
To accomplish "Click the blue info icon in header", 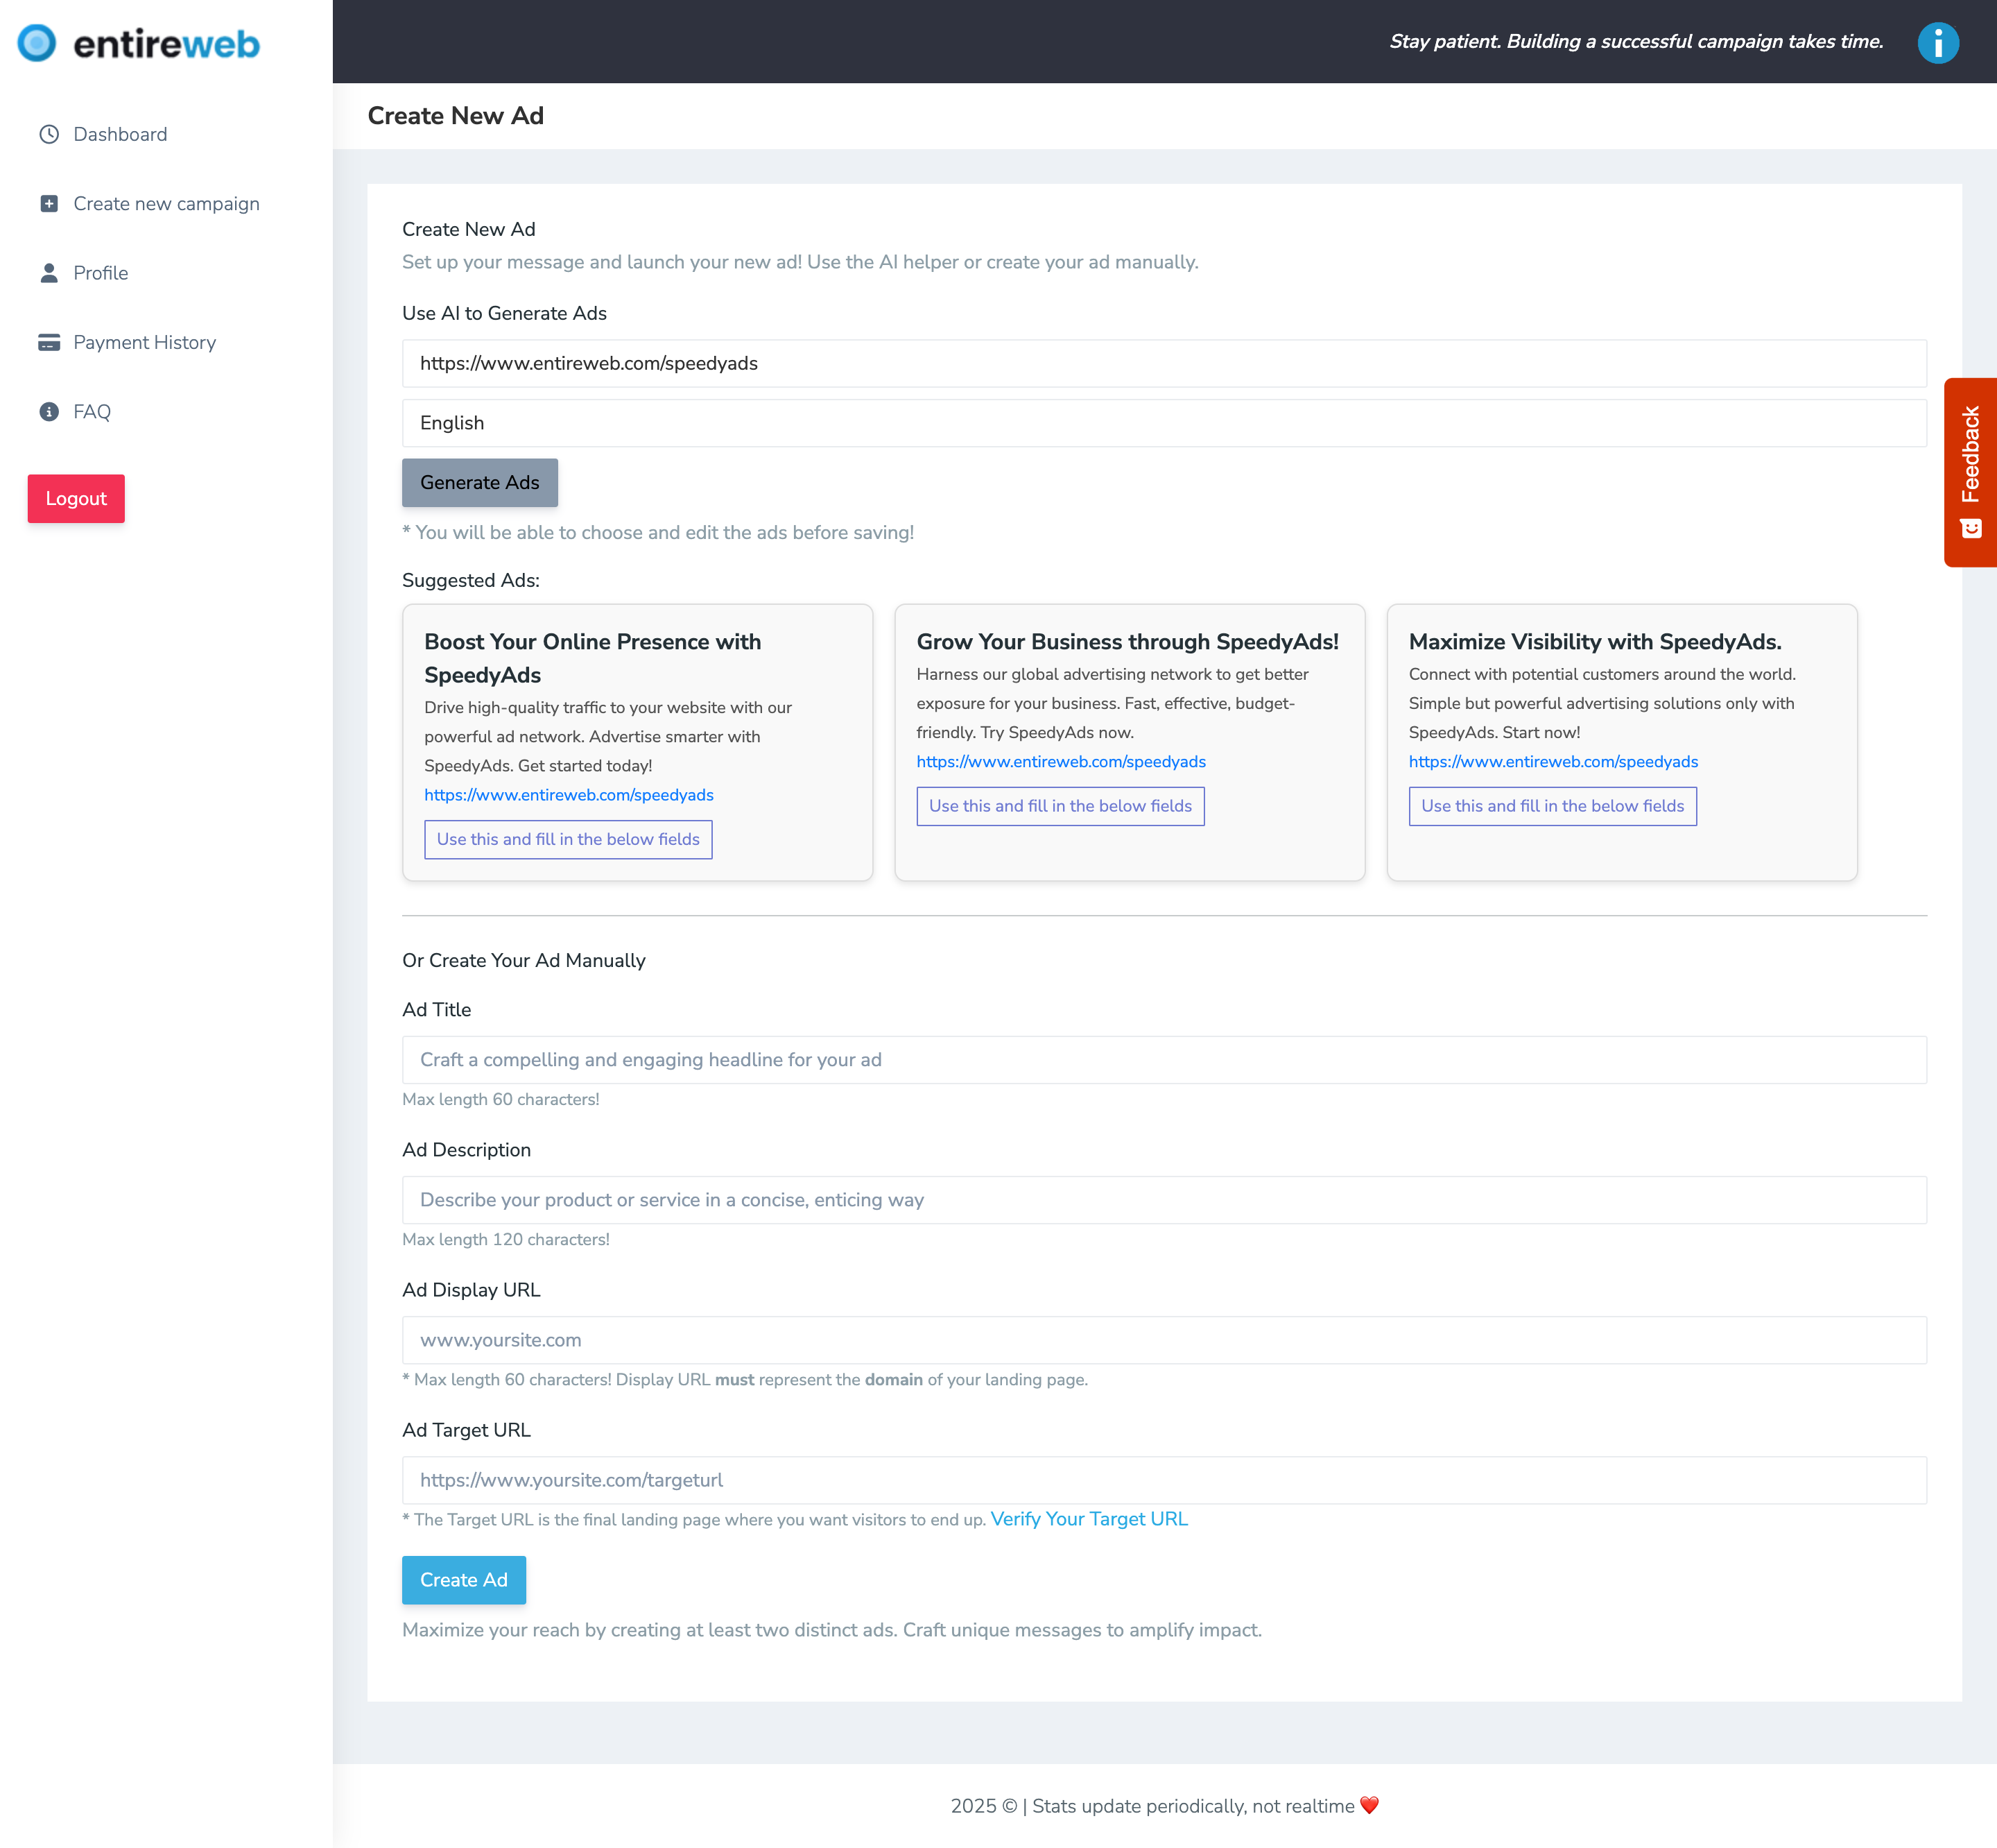I will click(x=1937, y=43).
